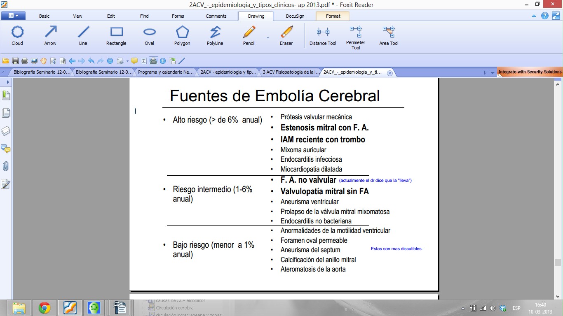Expand the left navigation panel
Image resolution: width=563 pixels, height=316 pixels.
coord(7,82)
